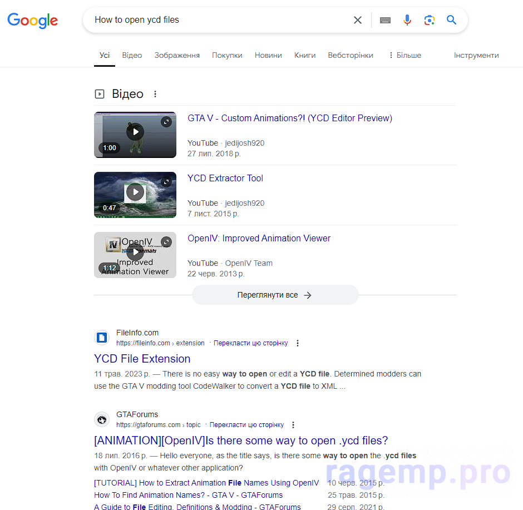This screenshot has height=510, width=523.
Task: Click the OpenIV Improved Animation Viewer thumbnail
Action: tap(135, 255)
